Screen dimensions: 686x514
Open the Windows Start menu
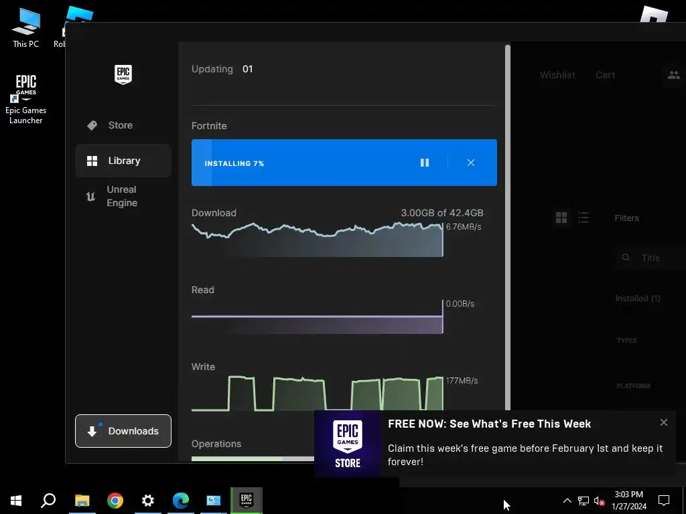pyautogui.click(x=16, y=501)
